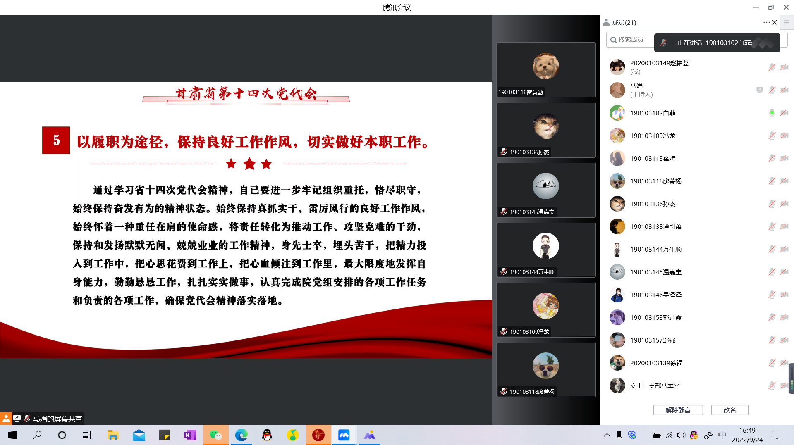Open OneNote from the taskbar
Screen dimensions: 794x445
[x=190, y=435]
